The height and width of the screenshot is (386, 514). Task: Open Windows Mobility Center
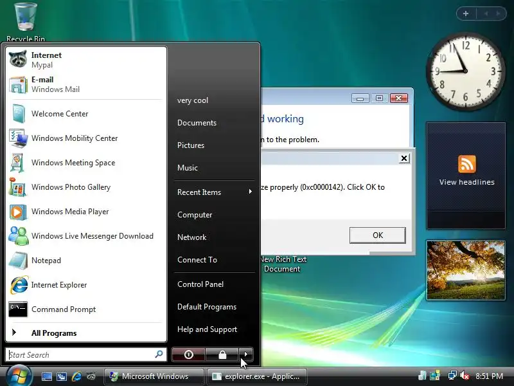tap(86, 138)
